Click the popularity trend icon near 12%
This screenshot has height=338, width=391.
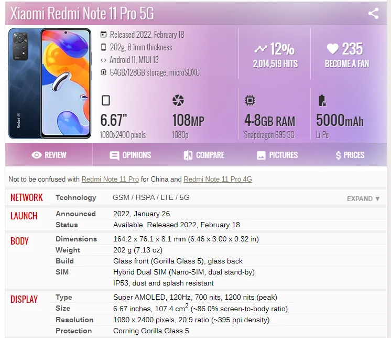[x=261, y=49]
